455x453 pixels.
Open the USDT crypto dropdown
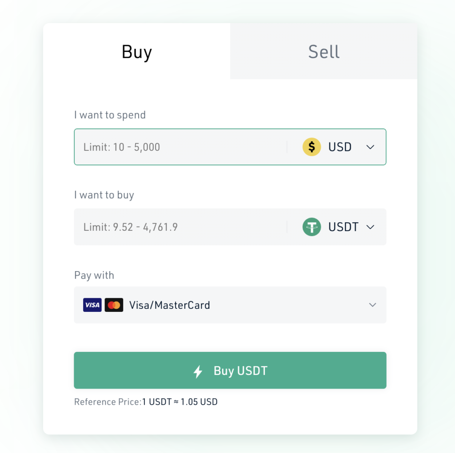pos(370,227)
